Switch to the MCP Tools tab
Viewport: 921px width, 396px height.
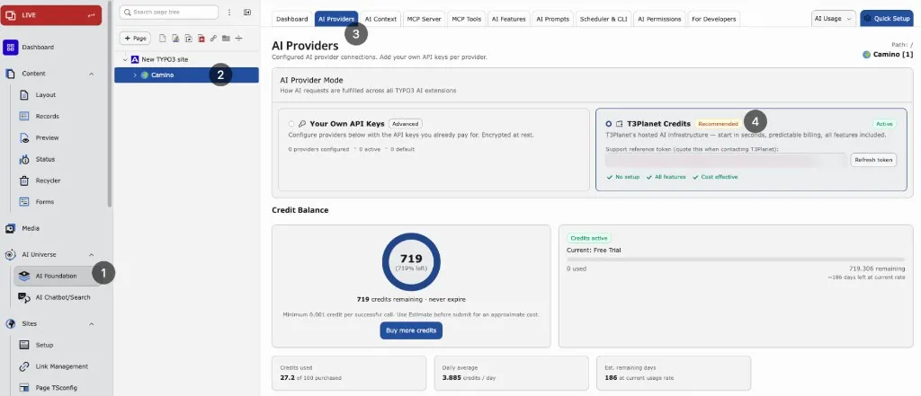point(467,19)
